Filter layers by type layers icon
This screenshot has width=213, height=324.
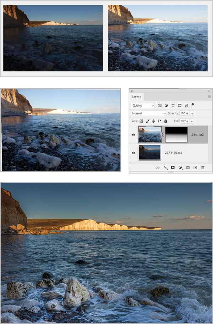[173, 106]
